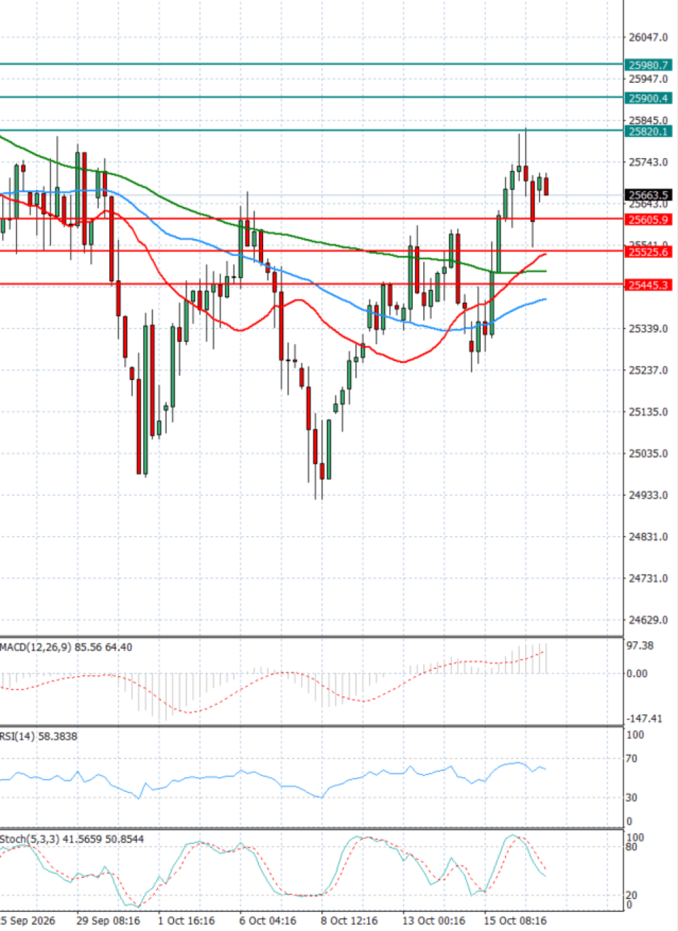Click the 25845.0 price axis value
Image resolution: width=678 pixels, height=931 pixels.
click(x=648, y=121)
